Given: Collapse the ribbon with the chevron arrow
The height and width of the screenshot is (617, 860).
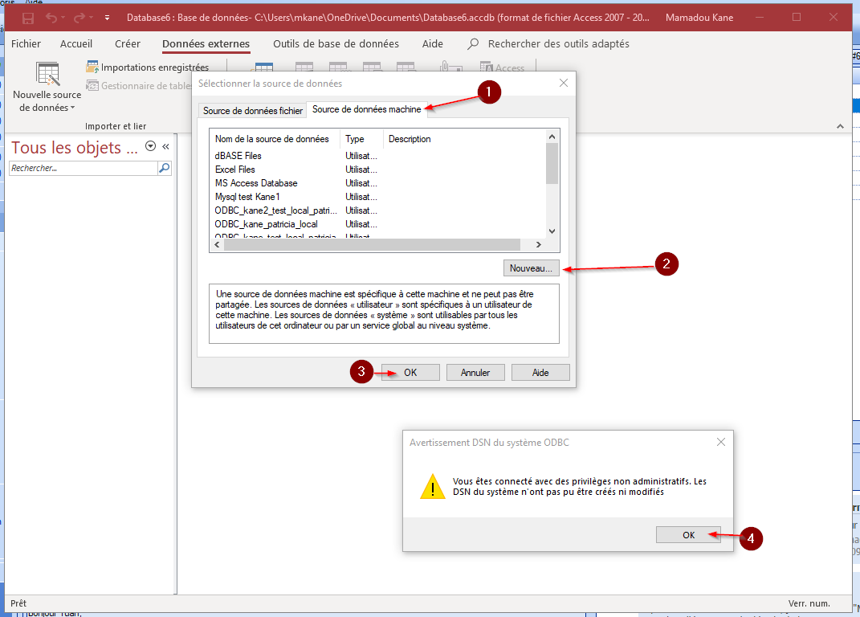Looking at the screenshot, I should (840, 126).
